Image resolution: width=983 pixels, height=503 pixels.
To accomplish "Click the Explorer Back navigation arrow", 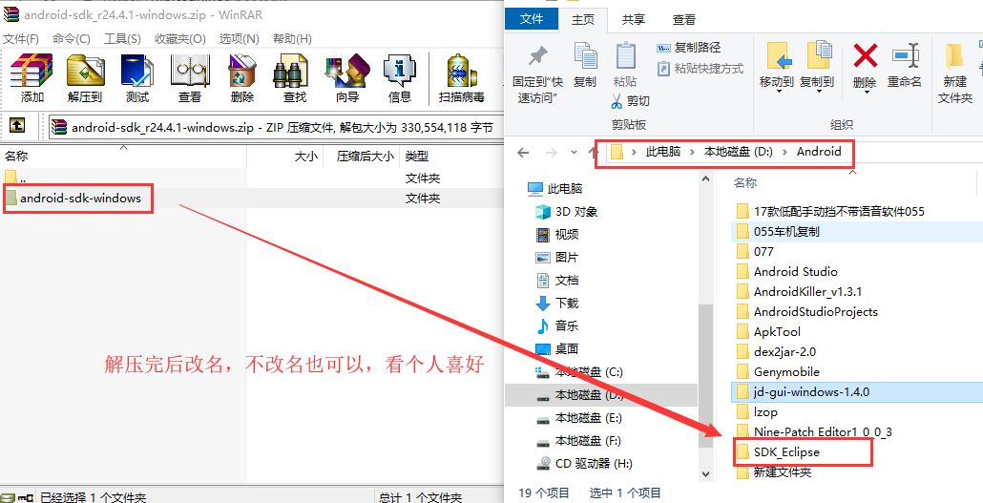I will point(524,153).
